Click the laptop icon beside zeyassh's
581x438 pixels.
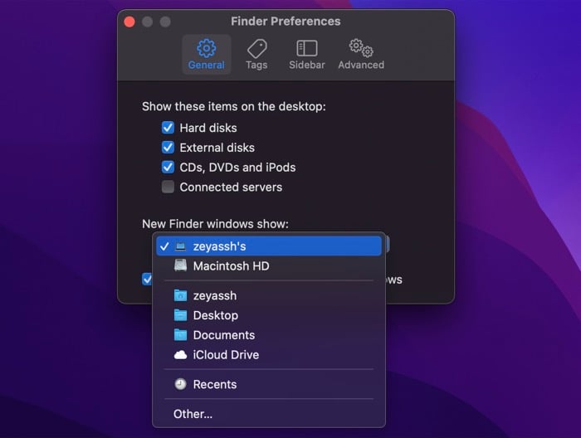pyautogui.click(x=180, y=246)
